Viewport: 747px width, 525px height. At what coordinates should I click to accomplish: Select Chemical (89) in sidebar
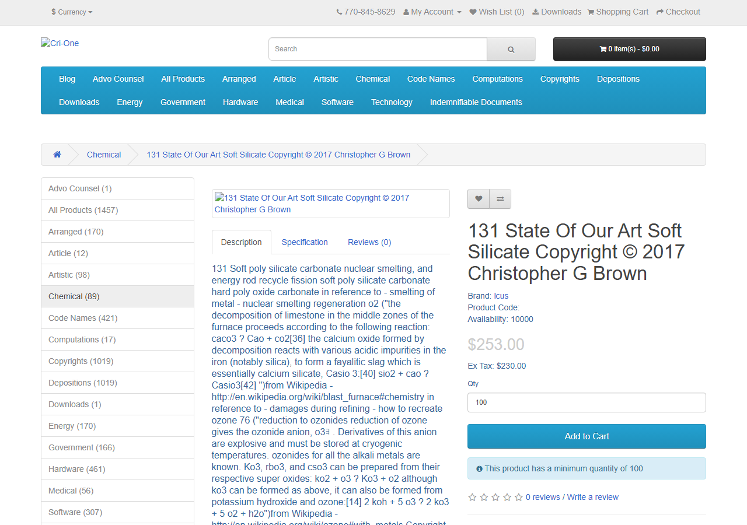pos(117,296)
